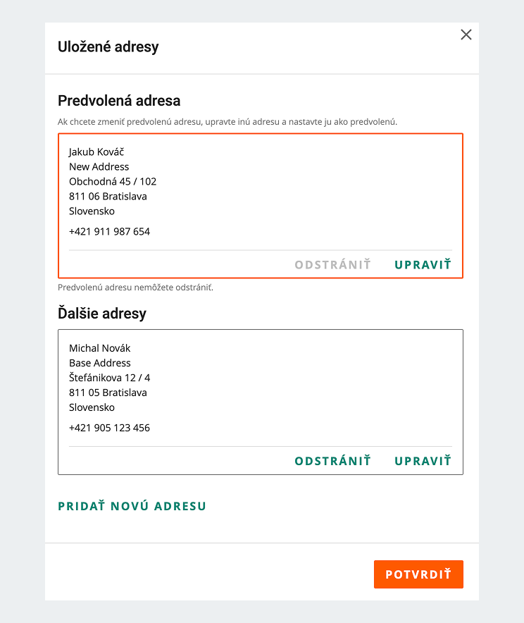Click the Predvolená adresa heading
The height and width of the screenshot is (623, 524).
[x=119, y=100]
